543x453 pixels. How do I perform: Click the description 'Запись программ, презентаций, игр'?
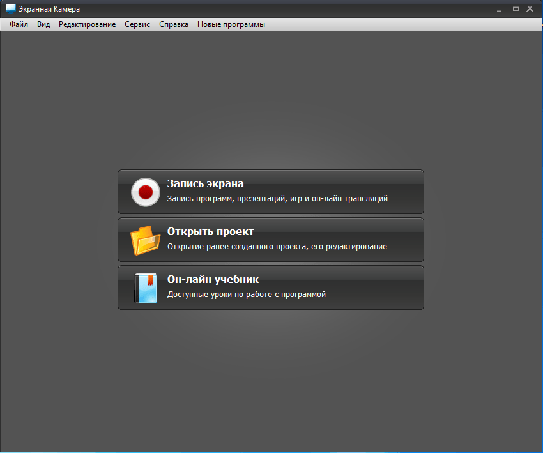point(277,199)
